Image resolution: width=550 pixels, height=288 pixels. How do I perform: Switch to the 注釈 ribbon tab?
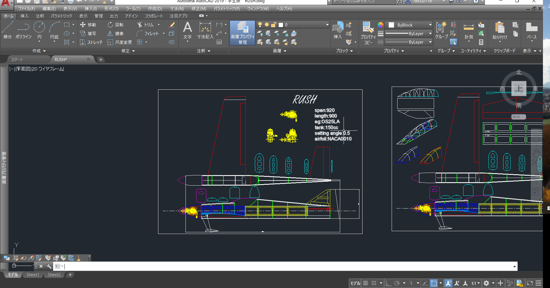point(40,16)
